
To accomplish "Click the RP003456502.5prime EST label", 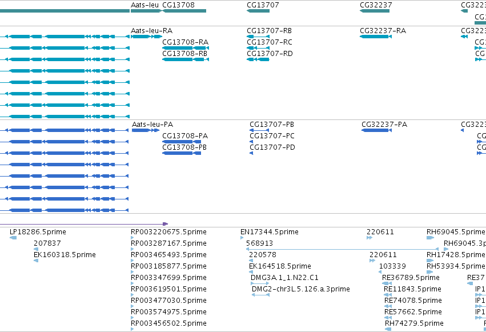I will 168,323.
